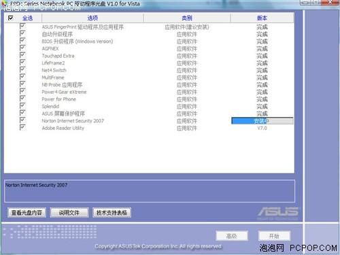Image resolution: width=340 pixels, height=255 pixels.
Task: Select Adobe Reader Utility row text
Action: tap(63, 128)
